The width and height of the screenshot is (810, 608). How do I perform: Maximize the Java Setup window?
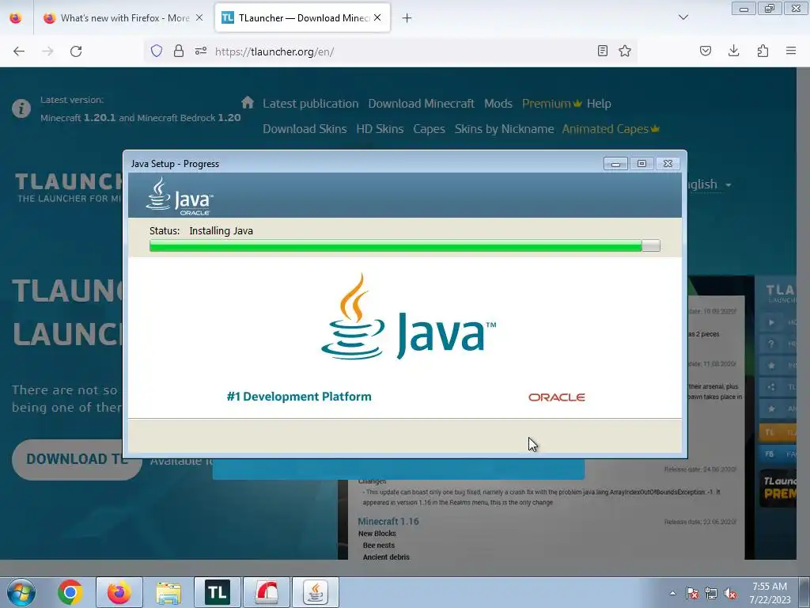coord(642,164)
